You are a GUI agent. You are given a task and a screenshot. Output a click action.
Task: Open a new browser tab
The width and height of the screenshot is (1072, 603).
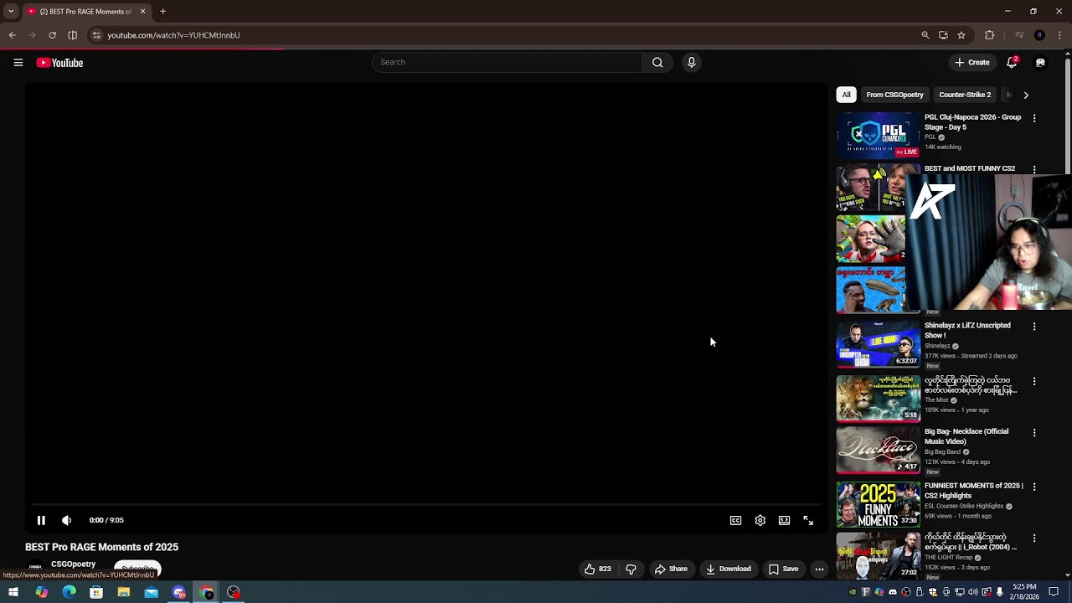[162, 12]
